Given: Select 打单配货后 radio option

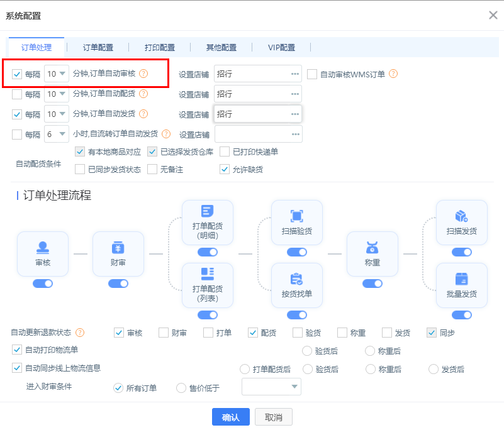Looking at the screenshot, I should 245,369.
